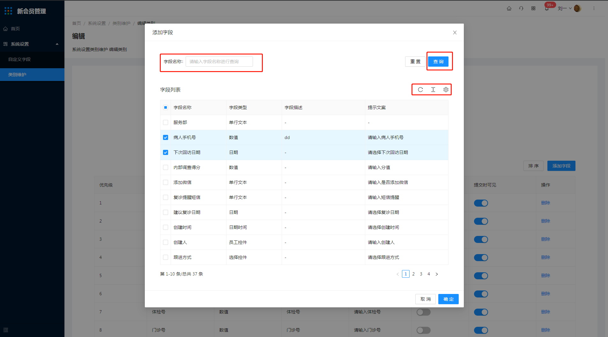This screenshot has width=608, height=337.
Task: Open the vertical more options menu
Action: 594,8
